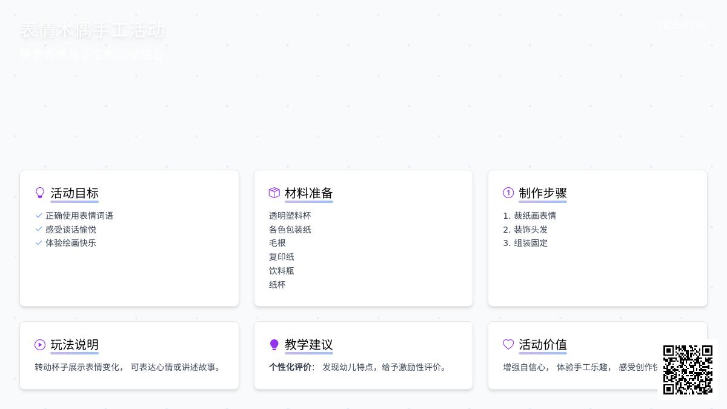Click the material item 各色包装纸
Image resolution: width=727 pixels, height=409 pixels.
coord(290,230)
